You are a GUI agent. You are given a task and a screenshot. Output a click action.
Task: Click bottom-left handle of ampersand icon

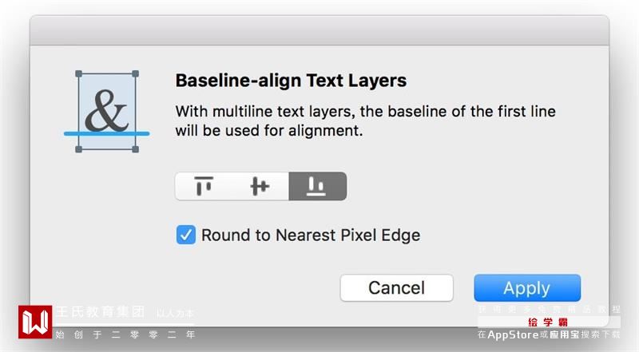pyautogui.click(x=79, y=149)
